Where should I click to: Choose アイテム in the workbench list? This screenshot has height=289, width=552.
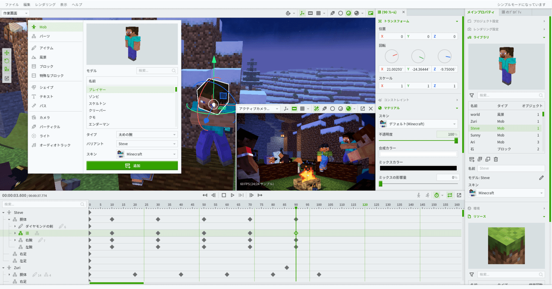click(x=55, y=48)
